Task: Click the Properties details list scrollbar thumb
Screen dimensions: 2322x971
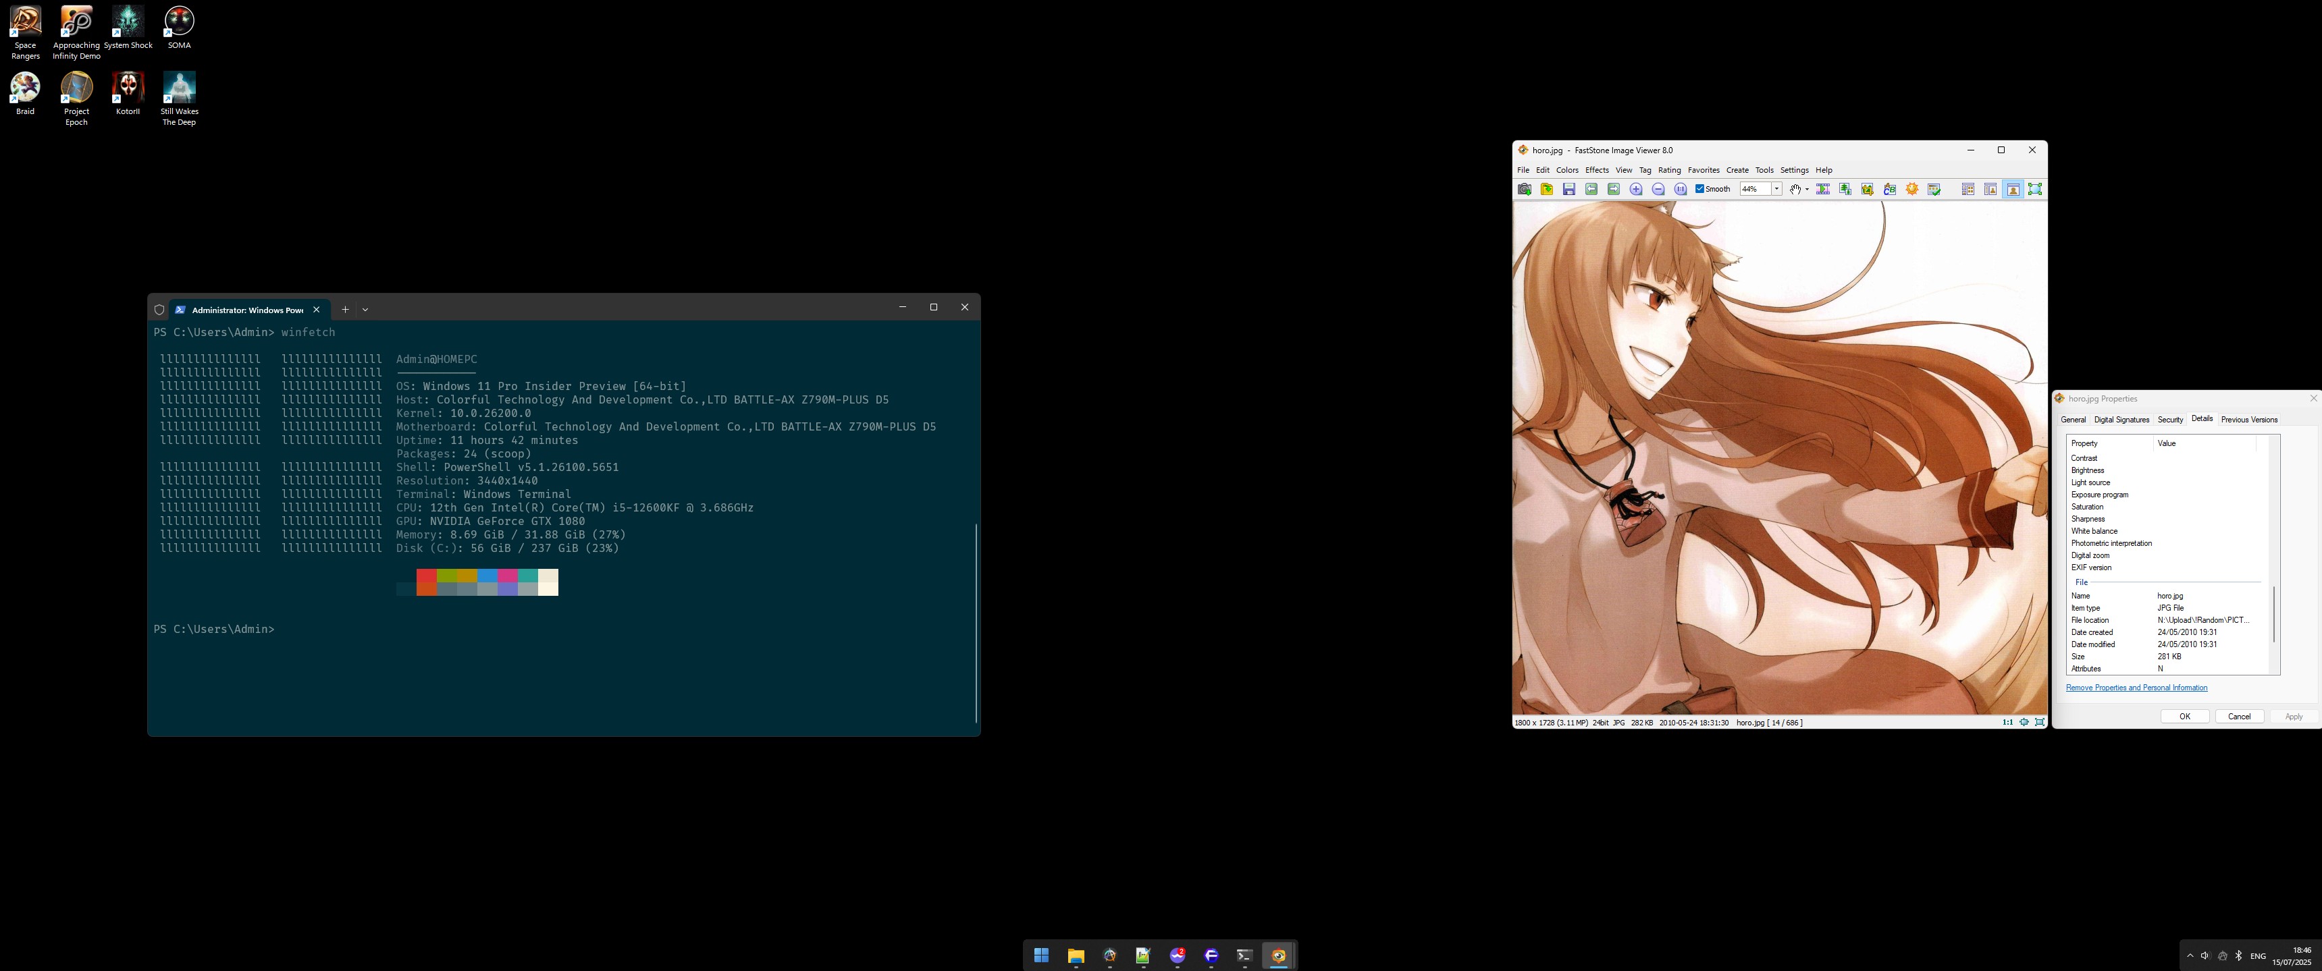Action: [x=2274, y=614]
